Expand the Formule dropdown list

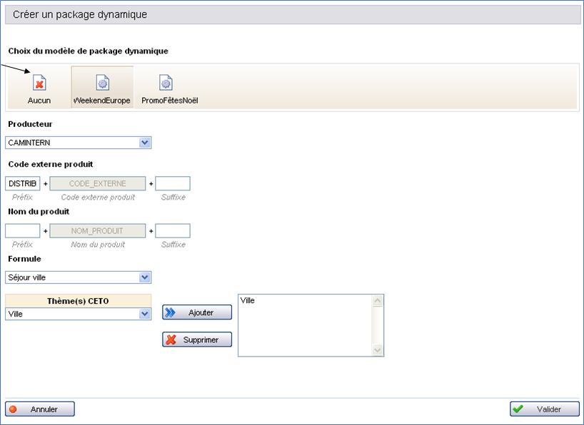point(145,277)
